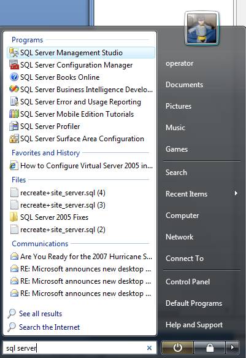This screenshot has height=358, width=246.
Task: Open Connect To
Action: click(185, 259)
